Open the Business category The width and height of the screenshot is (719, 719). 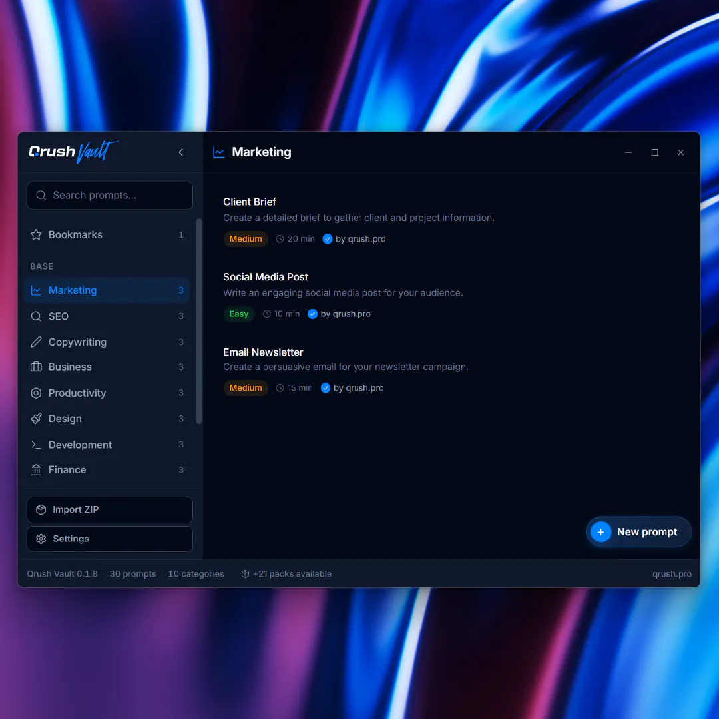pos(107,367)
